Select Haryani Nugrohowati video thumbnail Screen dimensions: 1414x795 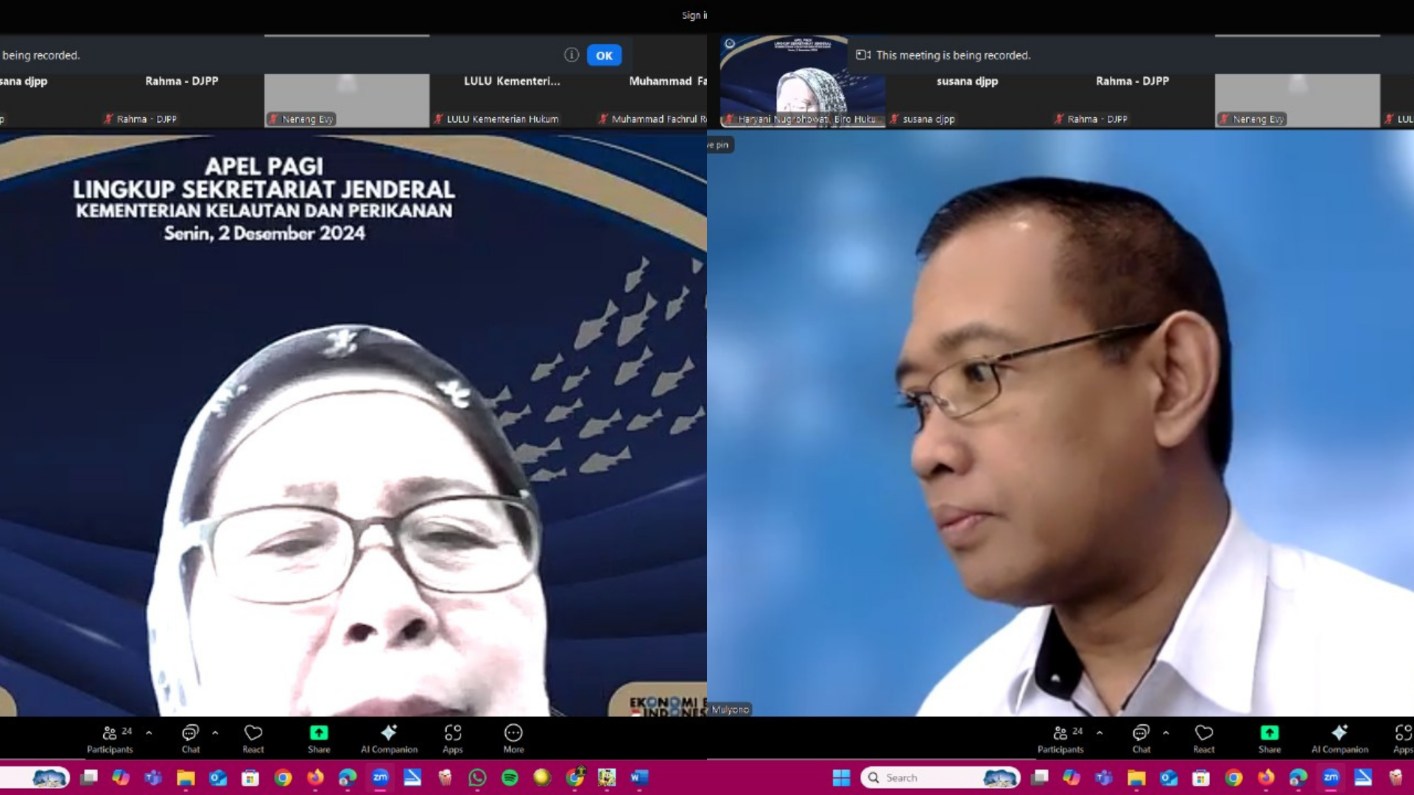point(803,82)
